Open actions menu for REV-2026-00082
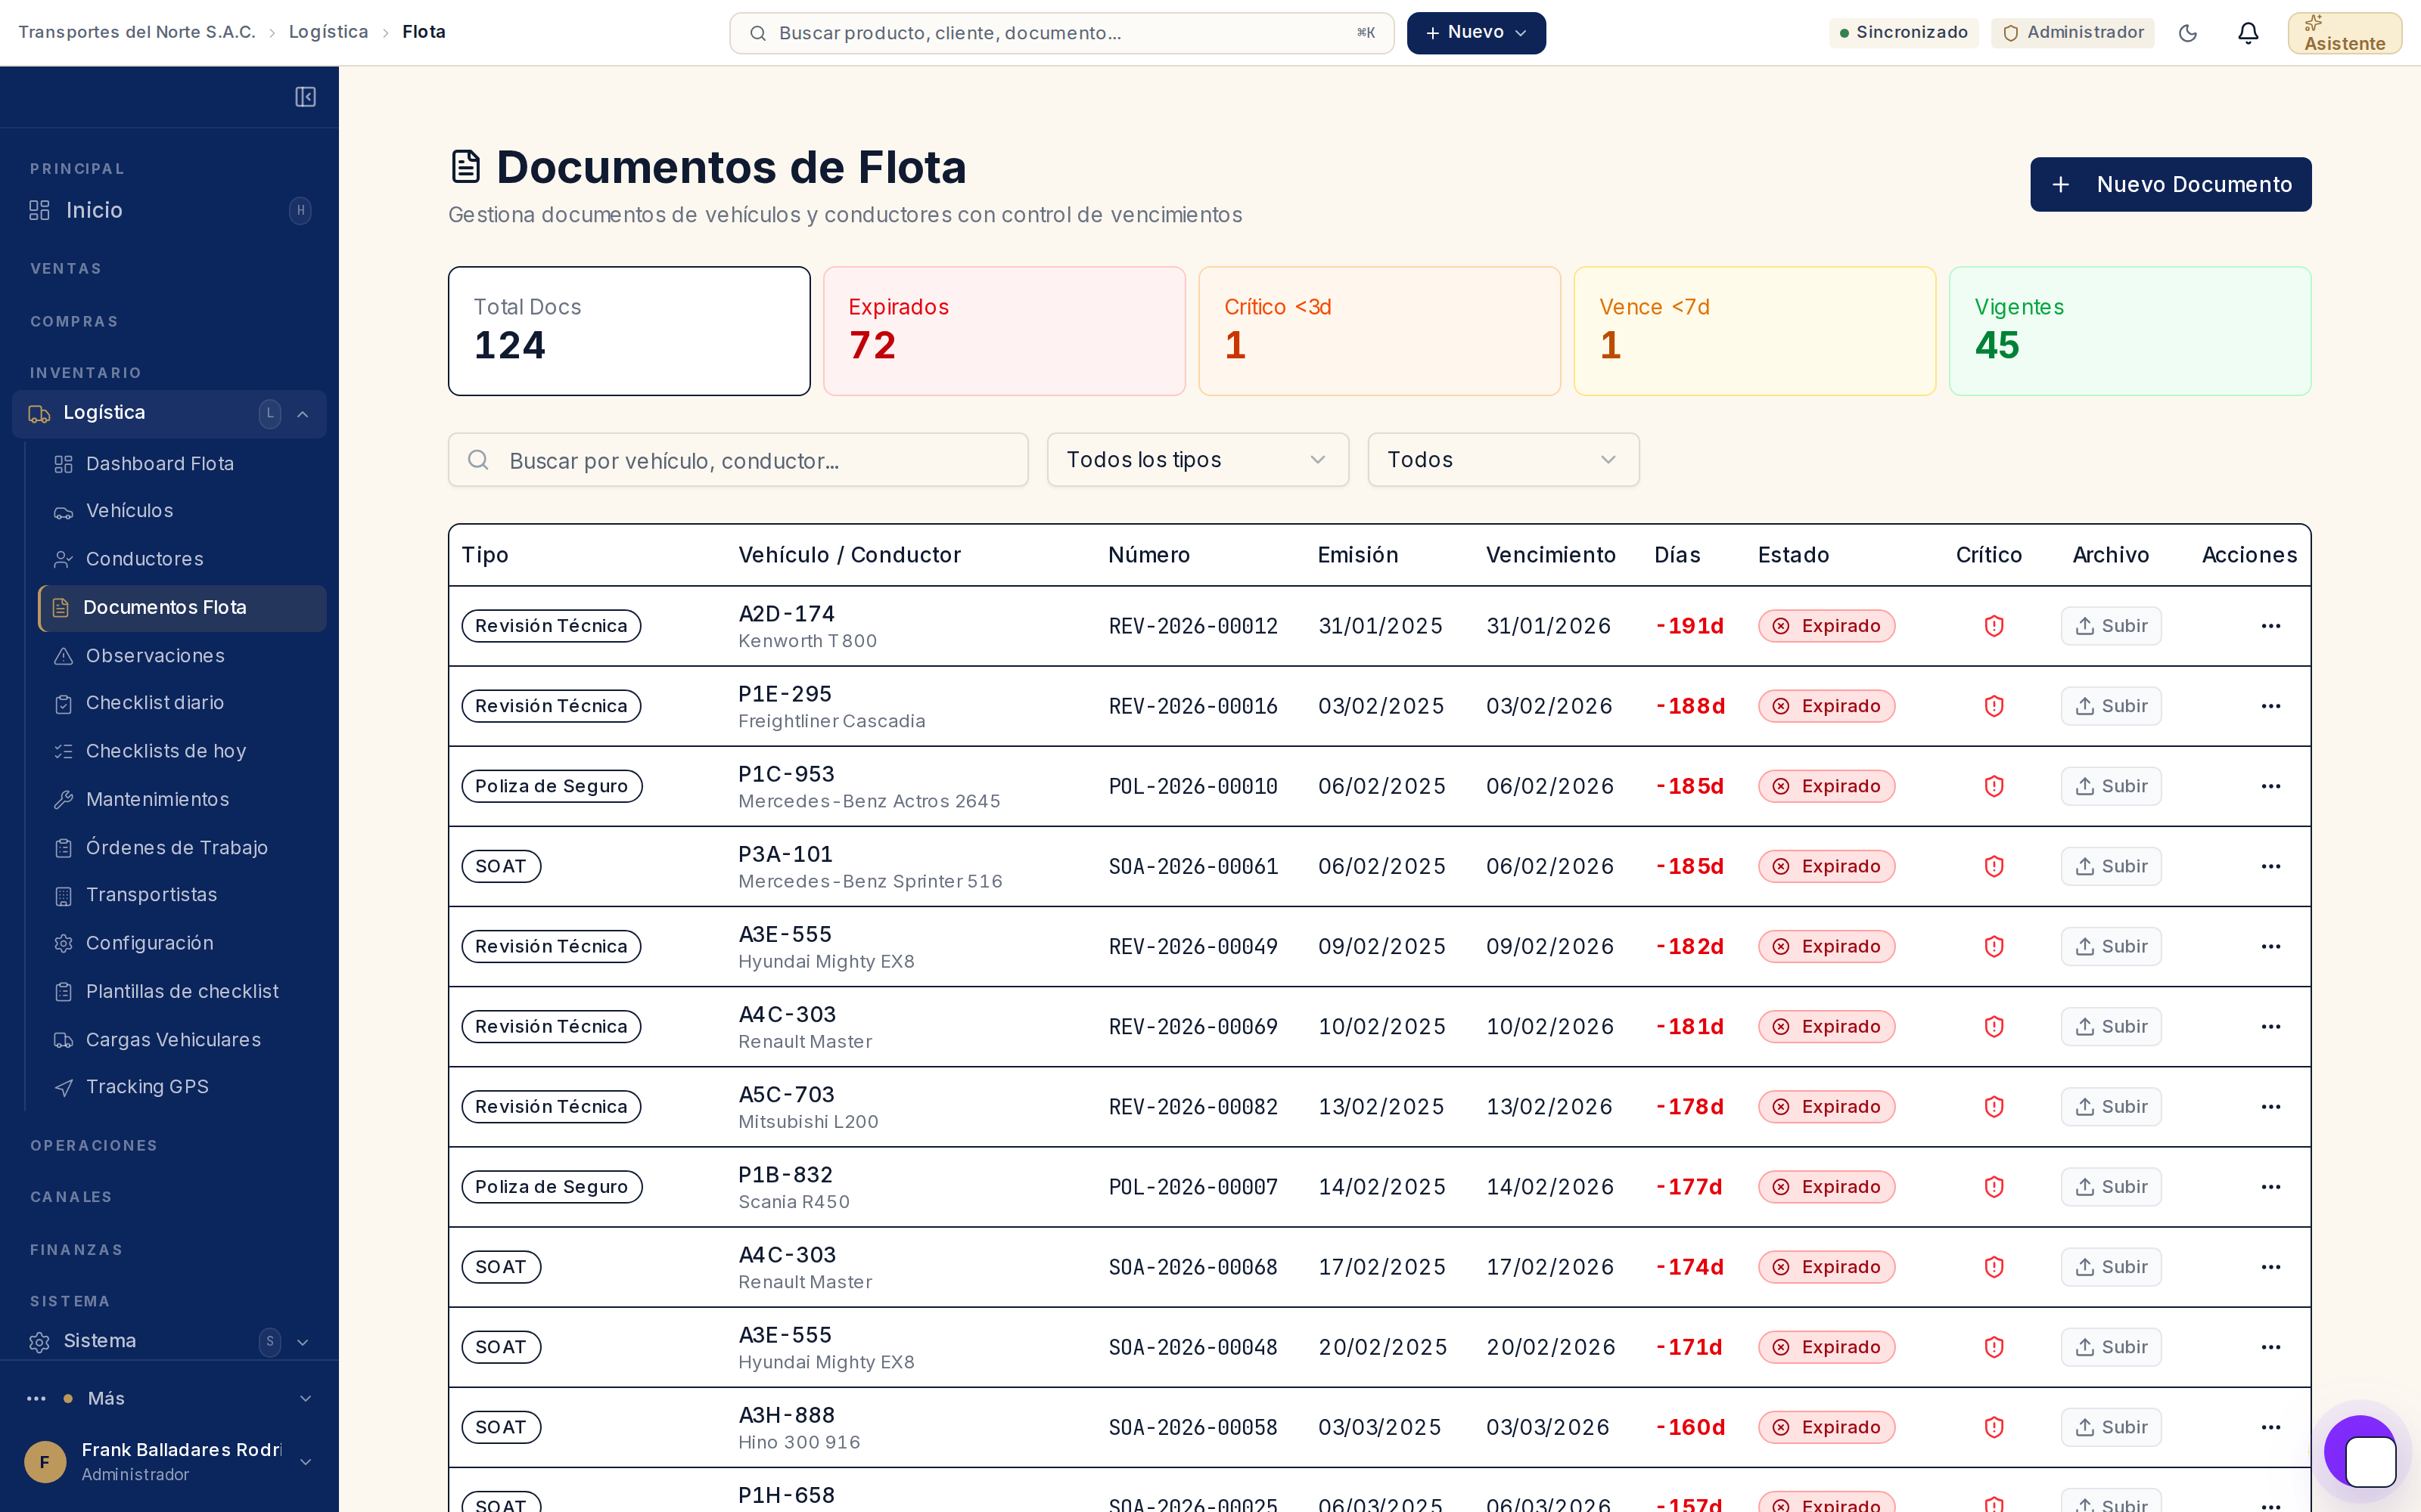Image resolution: width=2421 pixels, height=1512 pixels. 2271,1106
